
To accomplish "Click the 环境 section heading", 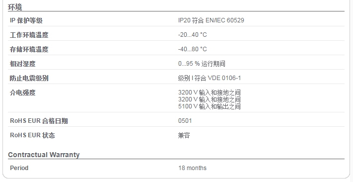I will [x=15, y=7].
